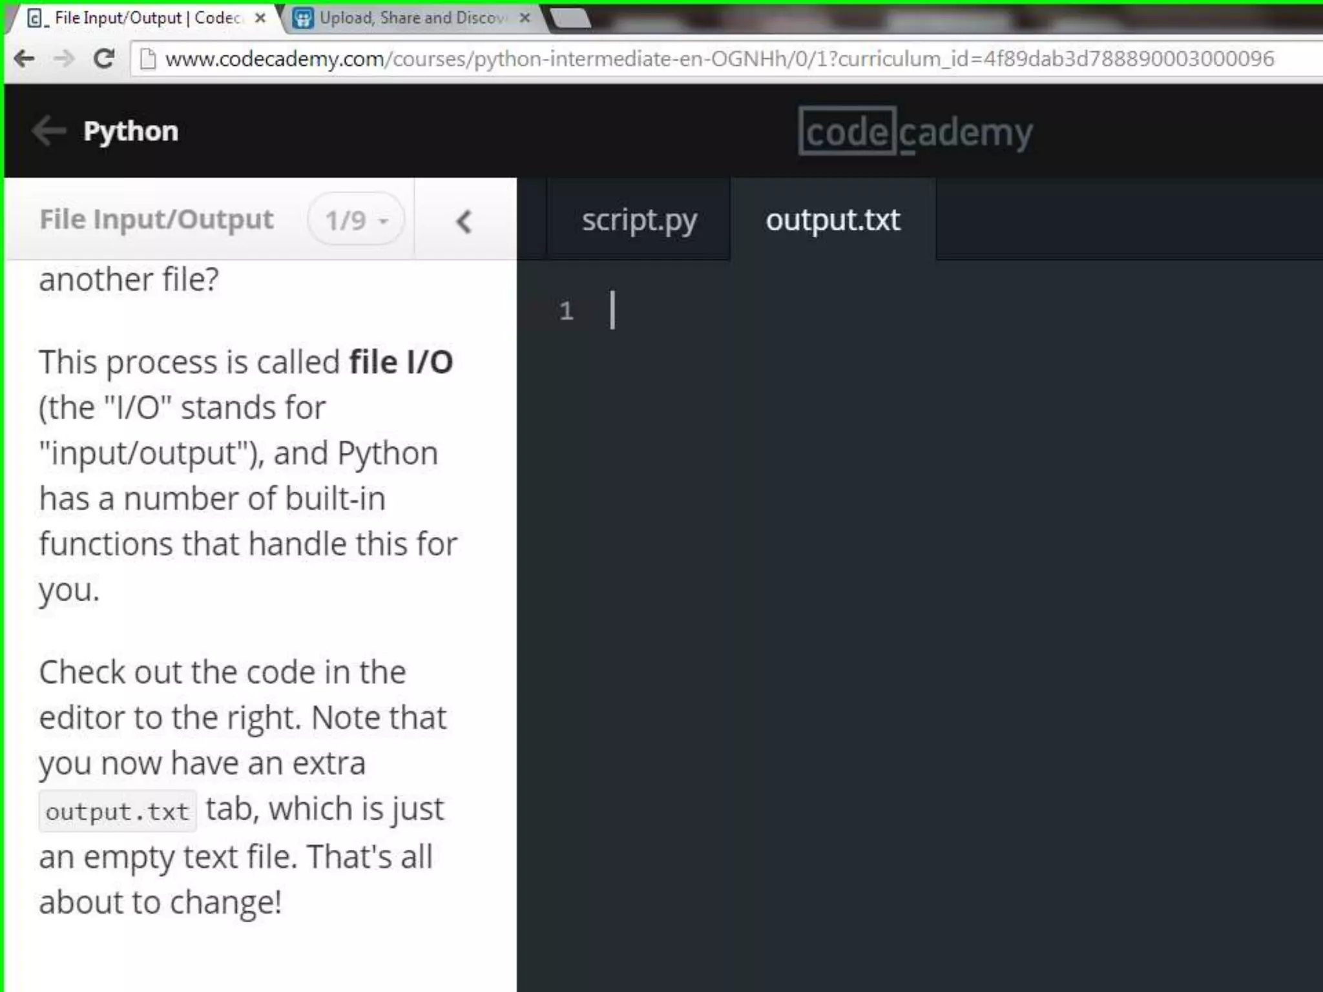The height and width of the screenshot is (992, 1323).
Task: Click the page icon in address bar
Action: point(148,59)
